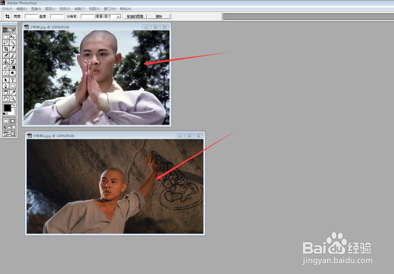394x274 pixels.
Task: Open the 像素/英寸 resolution units dropdown
Action: [x=118, y=16]
